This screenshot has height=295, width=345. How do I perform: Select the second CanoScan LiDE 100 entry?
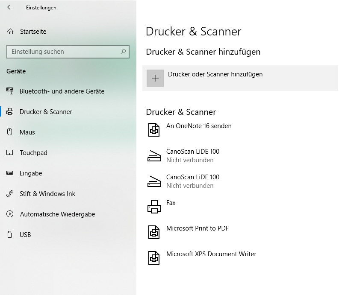[193, 177]
